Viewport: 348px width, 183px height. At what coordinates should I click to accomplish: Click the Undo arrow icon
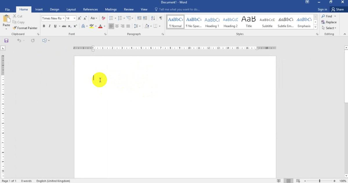click(19, 41)
